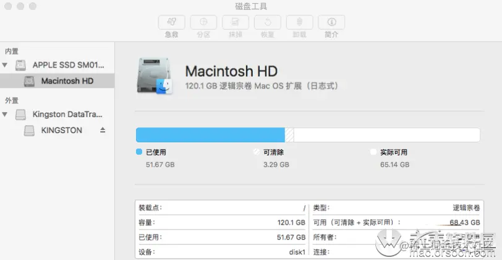Collapse the APPLE SSD disclosure triangle
This screenshot has width=502, height=260.
[x=5, y=65]
